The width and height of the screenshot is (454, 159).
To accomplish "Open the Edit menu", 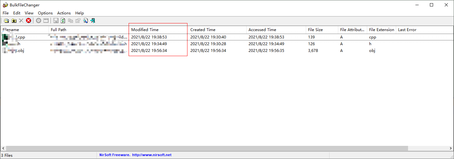I will (x=17, y=13).
